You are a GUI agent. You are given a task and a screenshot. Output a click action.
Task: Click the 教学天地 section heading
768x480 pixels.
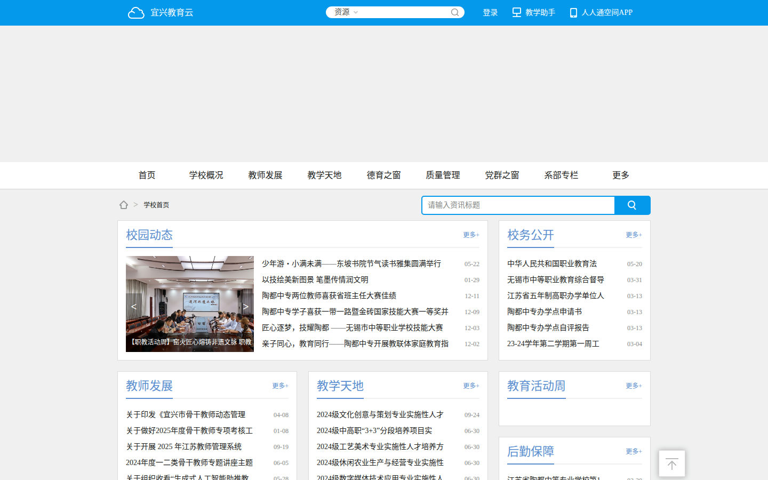(x=340, y=386)
